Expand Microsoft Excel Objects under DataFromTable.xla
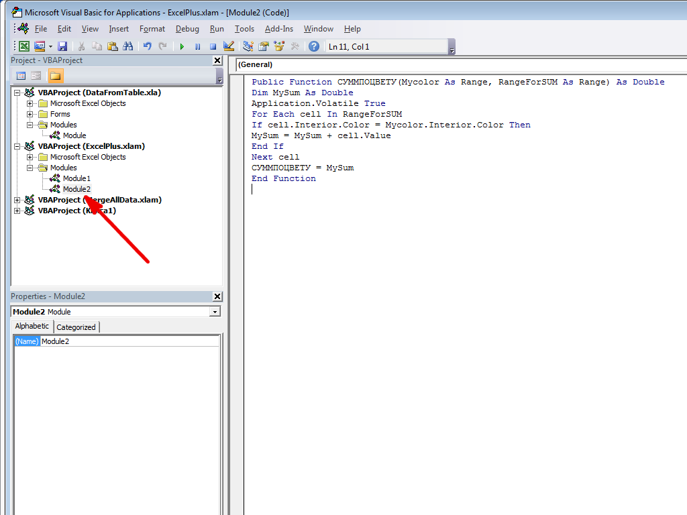687x515 pixels. pos(30,104)
